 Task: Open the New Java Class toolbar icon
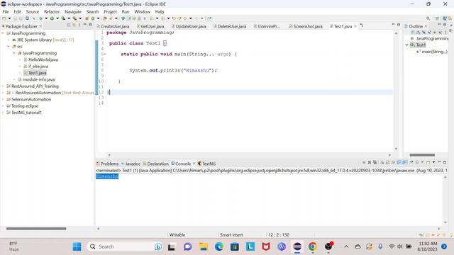93,18
